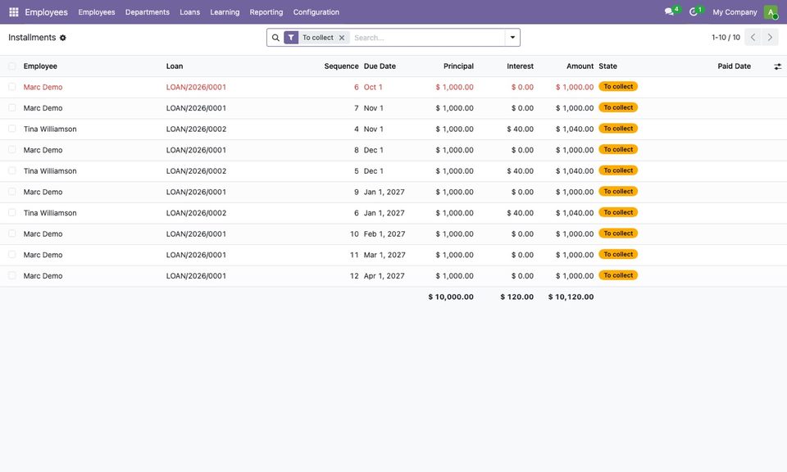Expand the search options dropdown arrow

(x=512, y=38)
